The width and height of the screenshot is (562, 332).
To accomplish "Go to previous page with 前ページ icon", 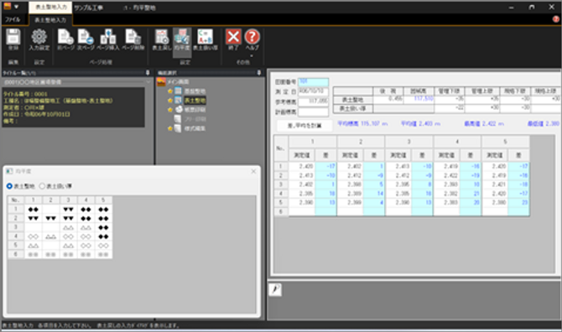I will coord(65,37).
